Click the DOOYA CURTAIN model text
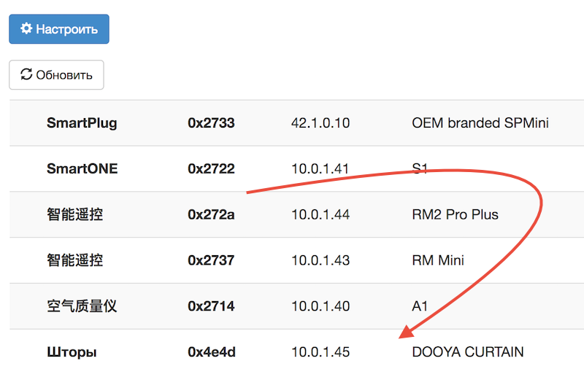The height and width of the screenshot is (385, 584). (x=468, y=352)
